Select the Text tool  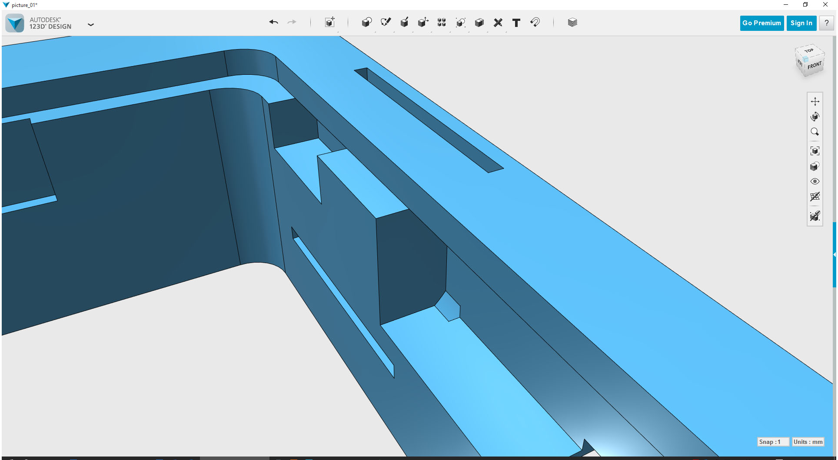(516, 23)
